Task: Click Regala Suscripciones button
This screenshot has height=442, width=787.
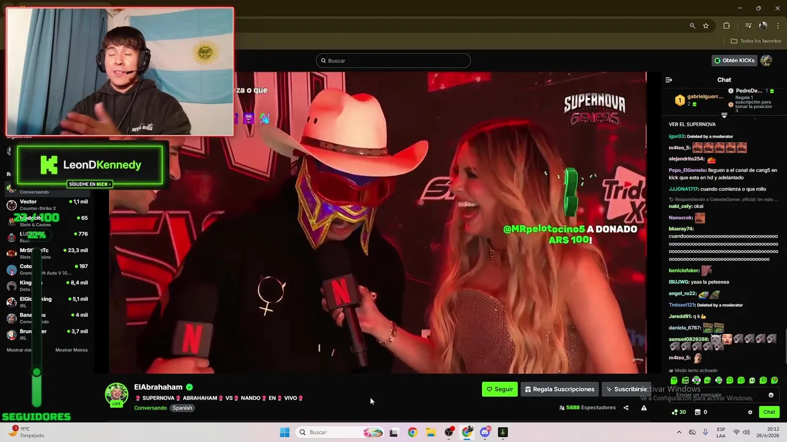Action: coord(560,389)
